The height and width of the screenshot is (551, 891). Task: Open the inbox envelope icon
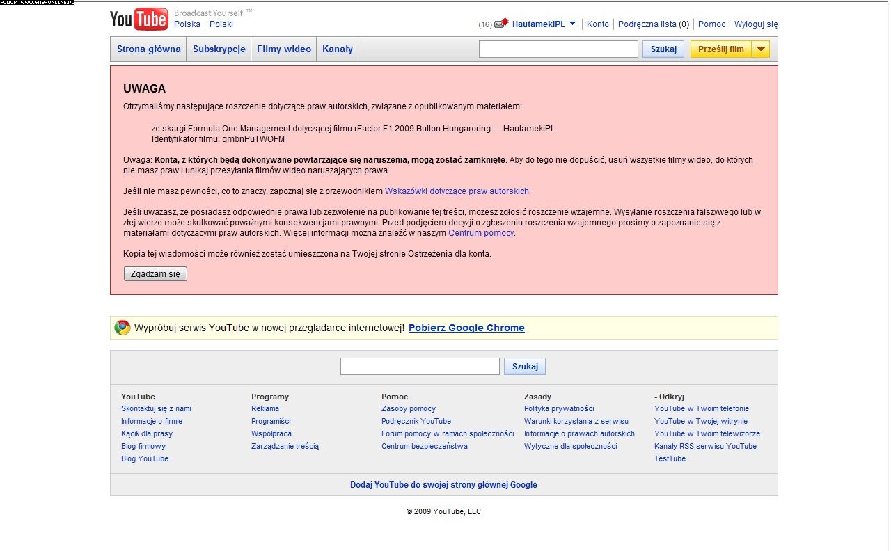pyautogui.click(x=500, y=24)
